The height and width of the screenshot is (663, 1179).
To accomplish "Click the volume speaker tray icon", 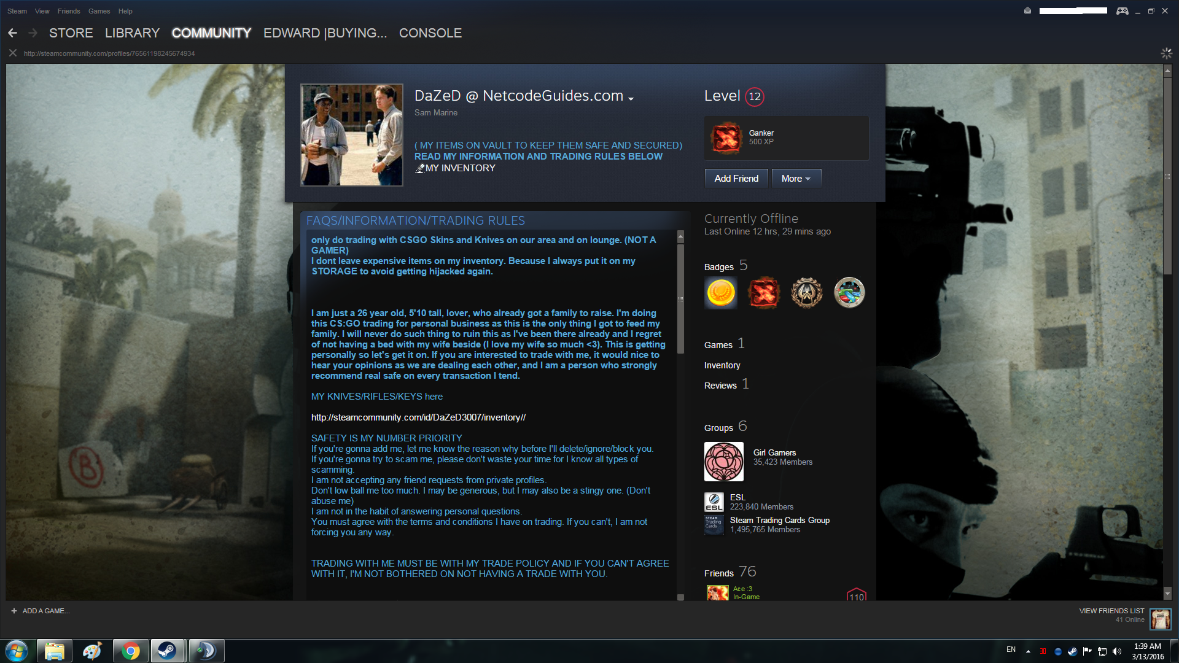I will coord(1117,651).
